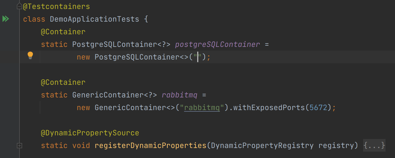Click the @DynamicPropertySource annotation
395x158 pixels.
tap(90, 133)
